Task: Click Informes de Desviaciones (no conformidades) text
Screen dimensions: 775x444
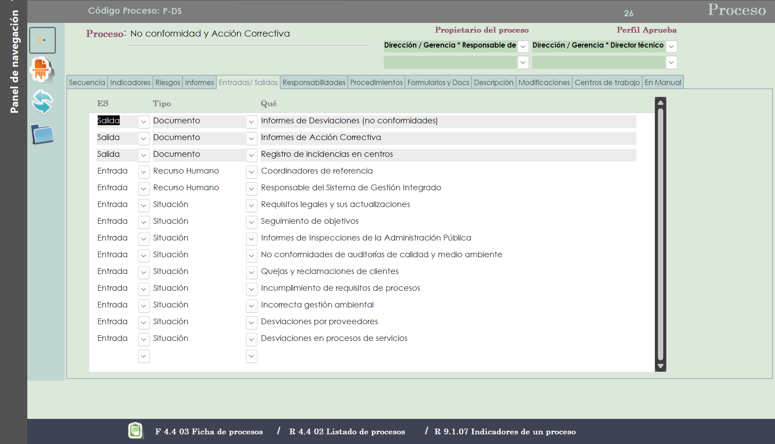Action: point(349,121)
